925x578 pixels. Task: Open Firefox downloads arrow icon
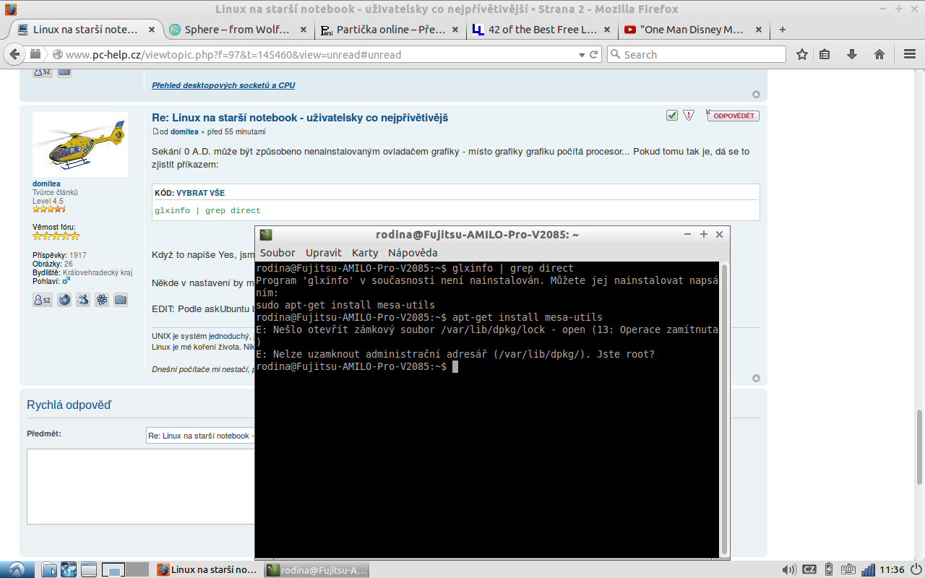[x=852, y=54]
